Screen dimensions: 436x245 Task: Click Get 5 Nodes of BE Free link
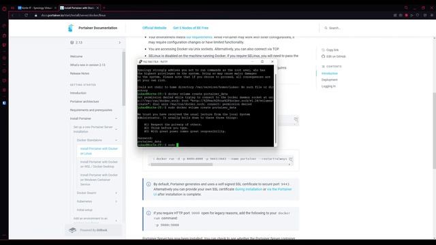tap(191, 28)
